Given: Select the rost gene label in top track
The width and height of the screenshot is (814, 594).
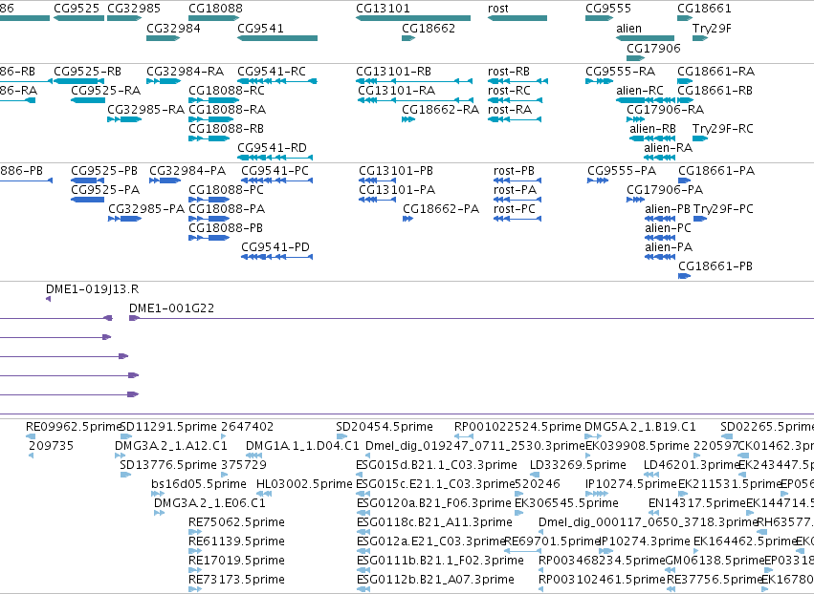Looking at the screenshot, I should point(497,9).
